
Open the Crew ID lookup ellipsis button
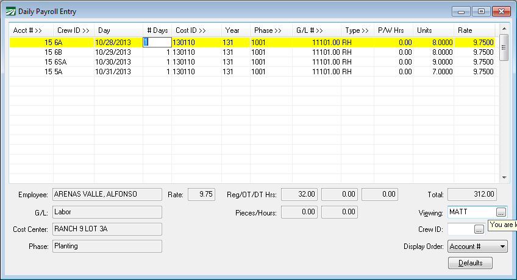tap(479, 229)
